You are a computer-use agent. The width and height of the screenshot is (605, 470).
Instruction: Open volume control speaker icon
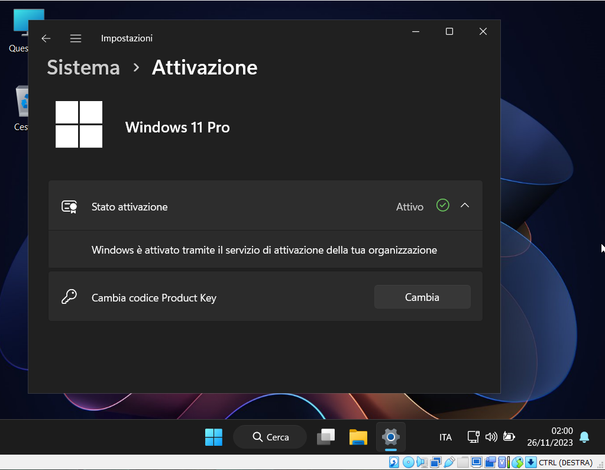coord(491,437)
